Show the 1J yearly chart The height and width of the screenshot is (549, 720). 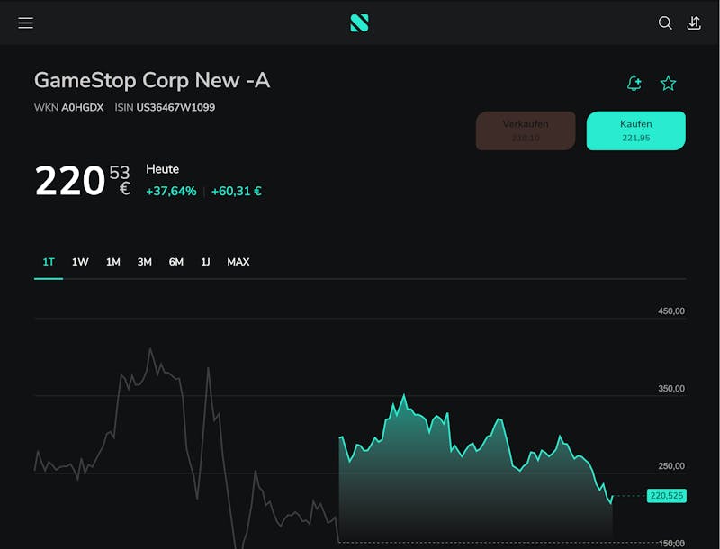tap(205, 262)
